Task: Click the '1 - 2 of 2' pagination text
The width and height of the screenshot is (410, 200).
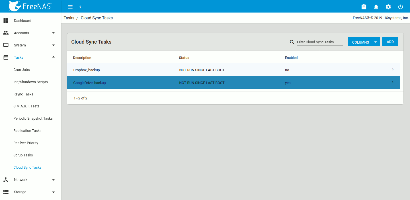Action: coord(80,98)
